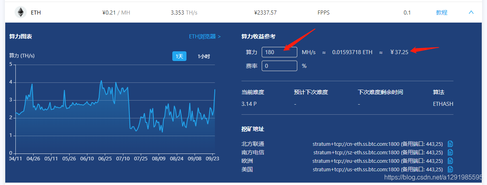487x185 pixels.
Task: Click the ¥ 37.25 estimated earnings
Action: click(x=399, y=52)
